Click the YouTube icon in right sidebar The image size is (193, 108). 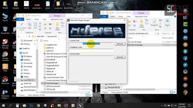pos(185,79)
